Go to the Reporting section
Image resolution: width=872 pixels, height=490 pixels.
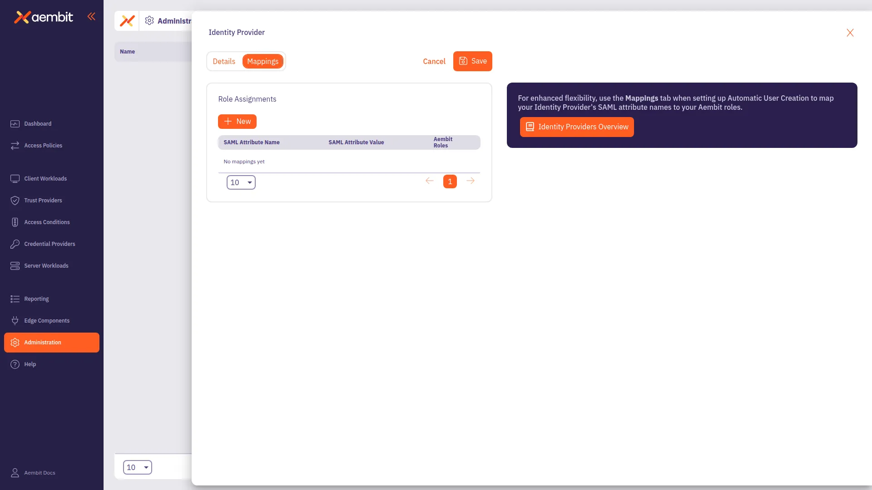click(x=36, y=299)
